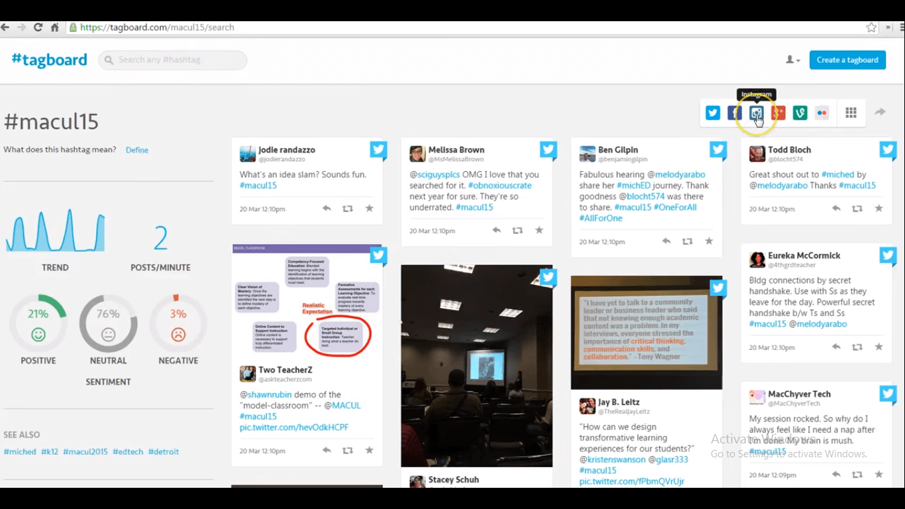Open Jay B. Leitz's Tony Wagner quote photo
The image size is (905, 509).
pos(647,333)
